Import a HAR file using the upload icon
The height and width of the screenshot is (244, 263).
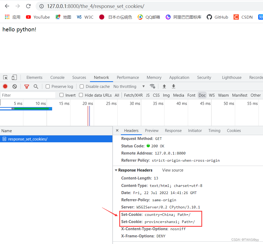[164, 86]
